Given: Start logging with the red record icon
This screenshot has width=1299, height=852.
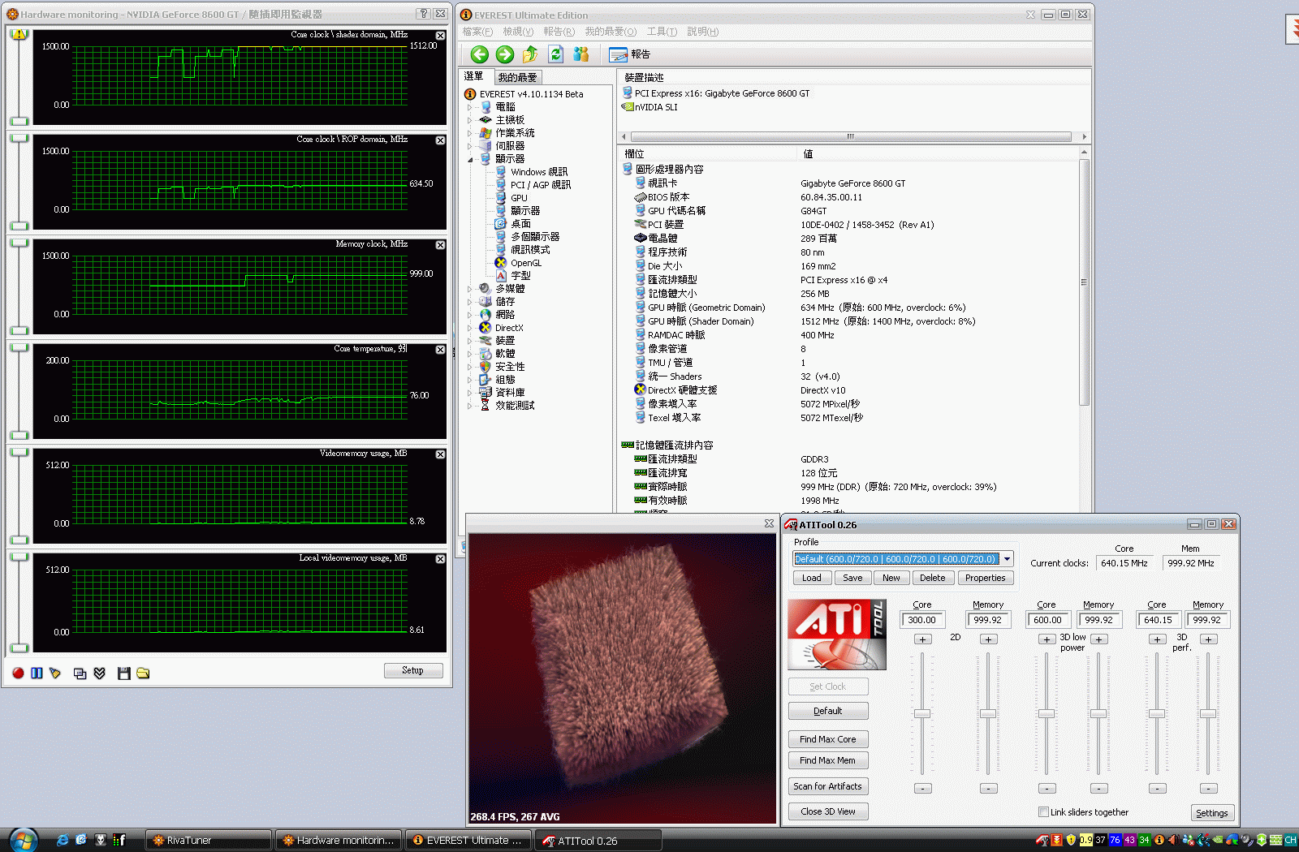Looking at the screenshot, I should tap(18, 673).
